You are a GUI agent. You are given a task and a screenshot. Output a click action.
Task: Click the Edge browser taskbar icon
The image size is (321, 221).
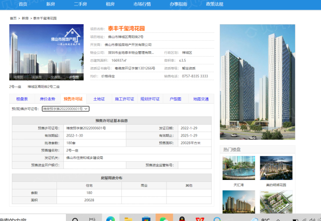tap(111, 218)
